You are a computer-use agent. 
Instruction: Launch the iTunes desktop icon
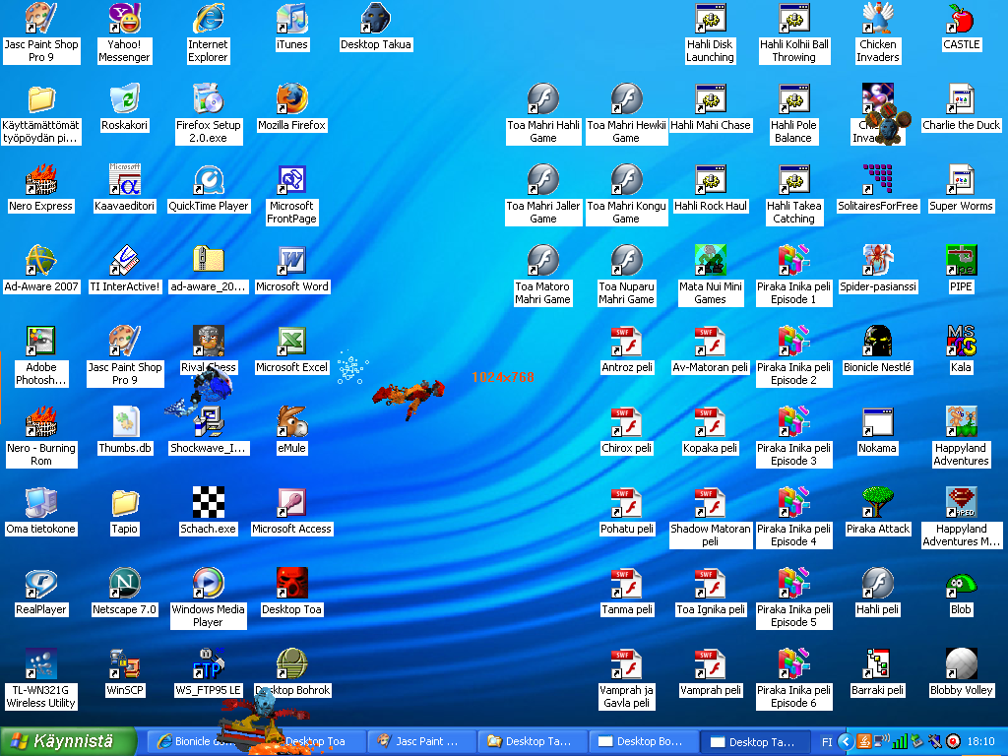[291, 19]
